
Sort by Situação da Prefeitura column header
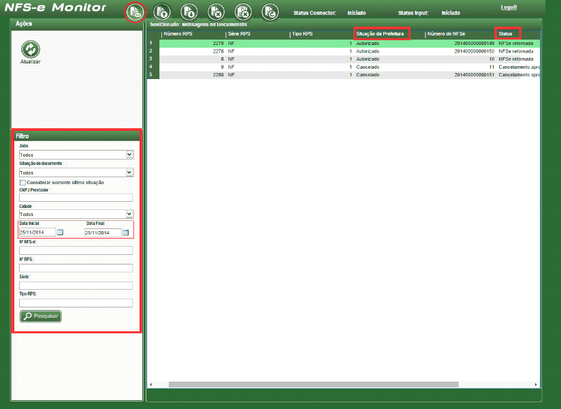tap(380, 34)
